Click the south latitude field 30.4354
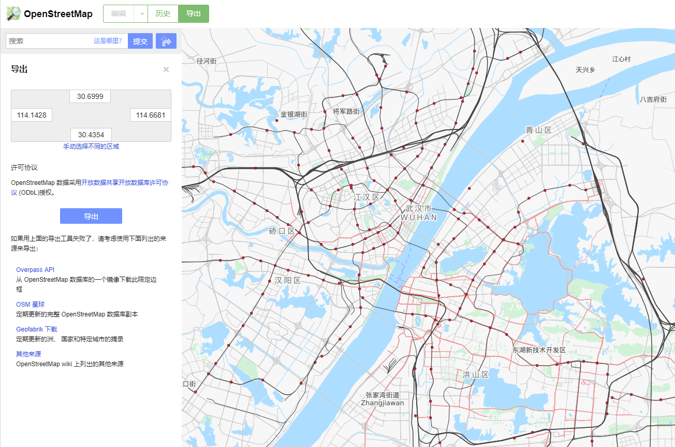Image resolution: width=675 pixels, height=447 pixels. pyautogui.click(x=91, y=135)
